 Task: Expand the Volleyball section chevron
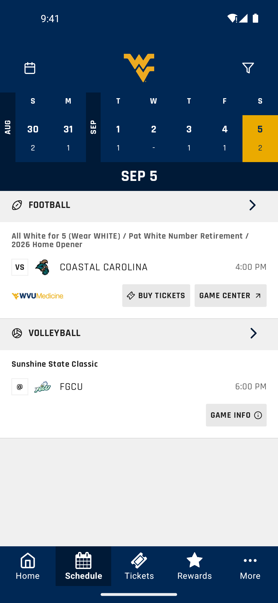[253, 333]
